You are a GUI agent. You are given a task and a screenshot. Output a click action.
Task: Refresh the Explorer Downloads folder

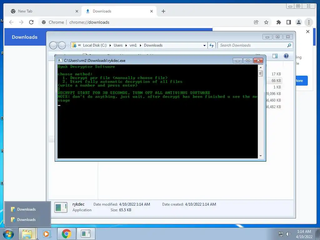point(212,45)
